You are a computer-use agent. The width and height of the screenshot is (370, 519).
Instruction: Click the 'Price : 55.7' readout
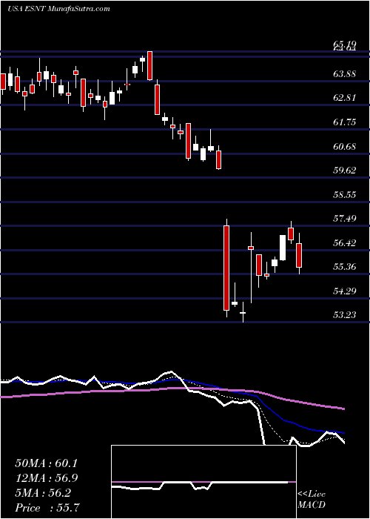click(46, 508)
